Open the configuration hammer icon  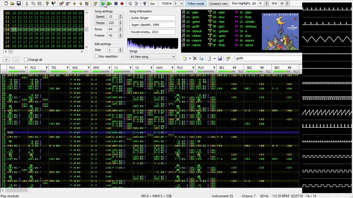145,4
